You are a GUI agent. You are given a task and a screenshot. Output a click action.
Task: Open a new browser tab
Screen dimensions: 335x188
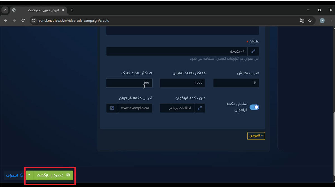click(72, 10)
